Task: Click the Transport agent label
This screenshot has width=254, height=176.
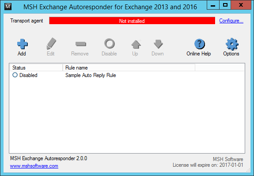Action: click(27, 21)
